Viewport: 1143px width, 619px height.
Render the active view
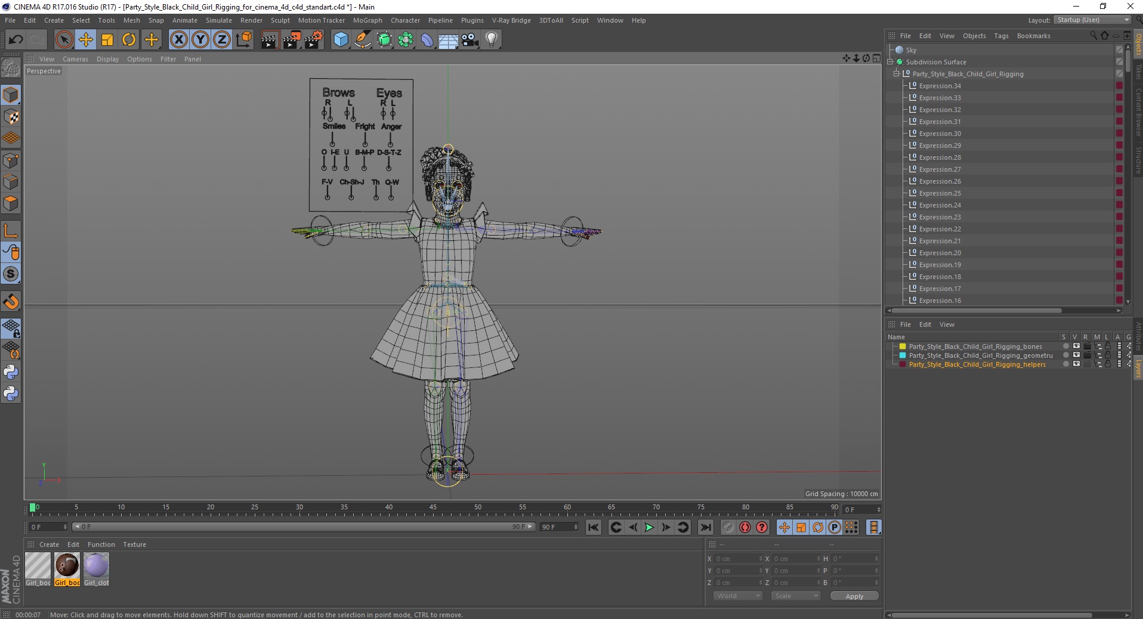click(x=269, y=40)
